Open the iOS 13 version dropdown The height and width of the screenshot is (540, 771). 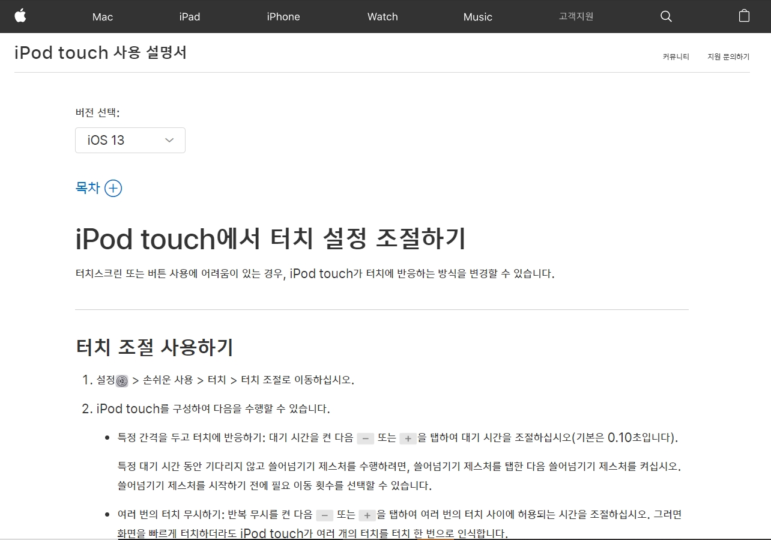(x=130, y=140)
